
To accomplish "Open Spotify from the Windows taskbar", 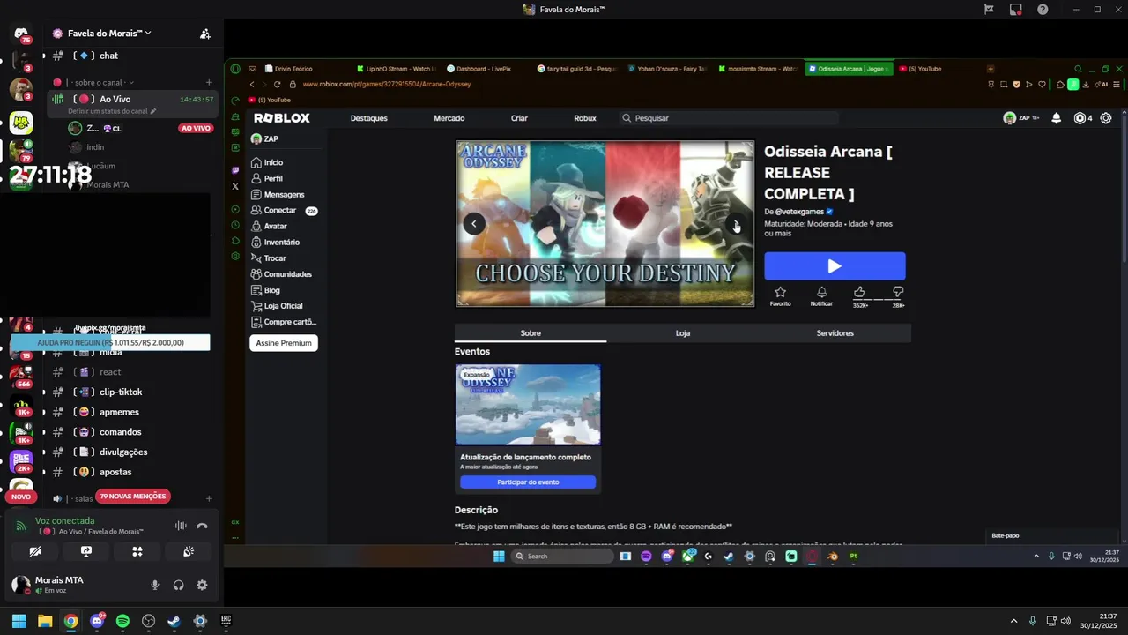I will [122, 621].
